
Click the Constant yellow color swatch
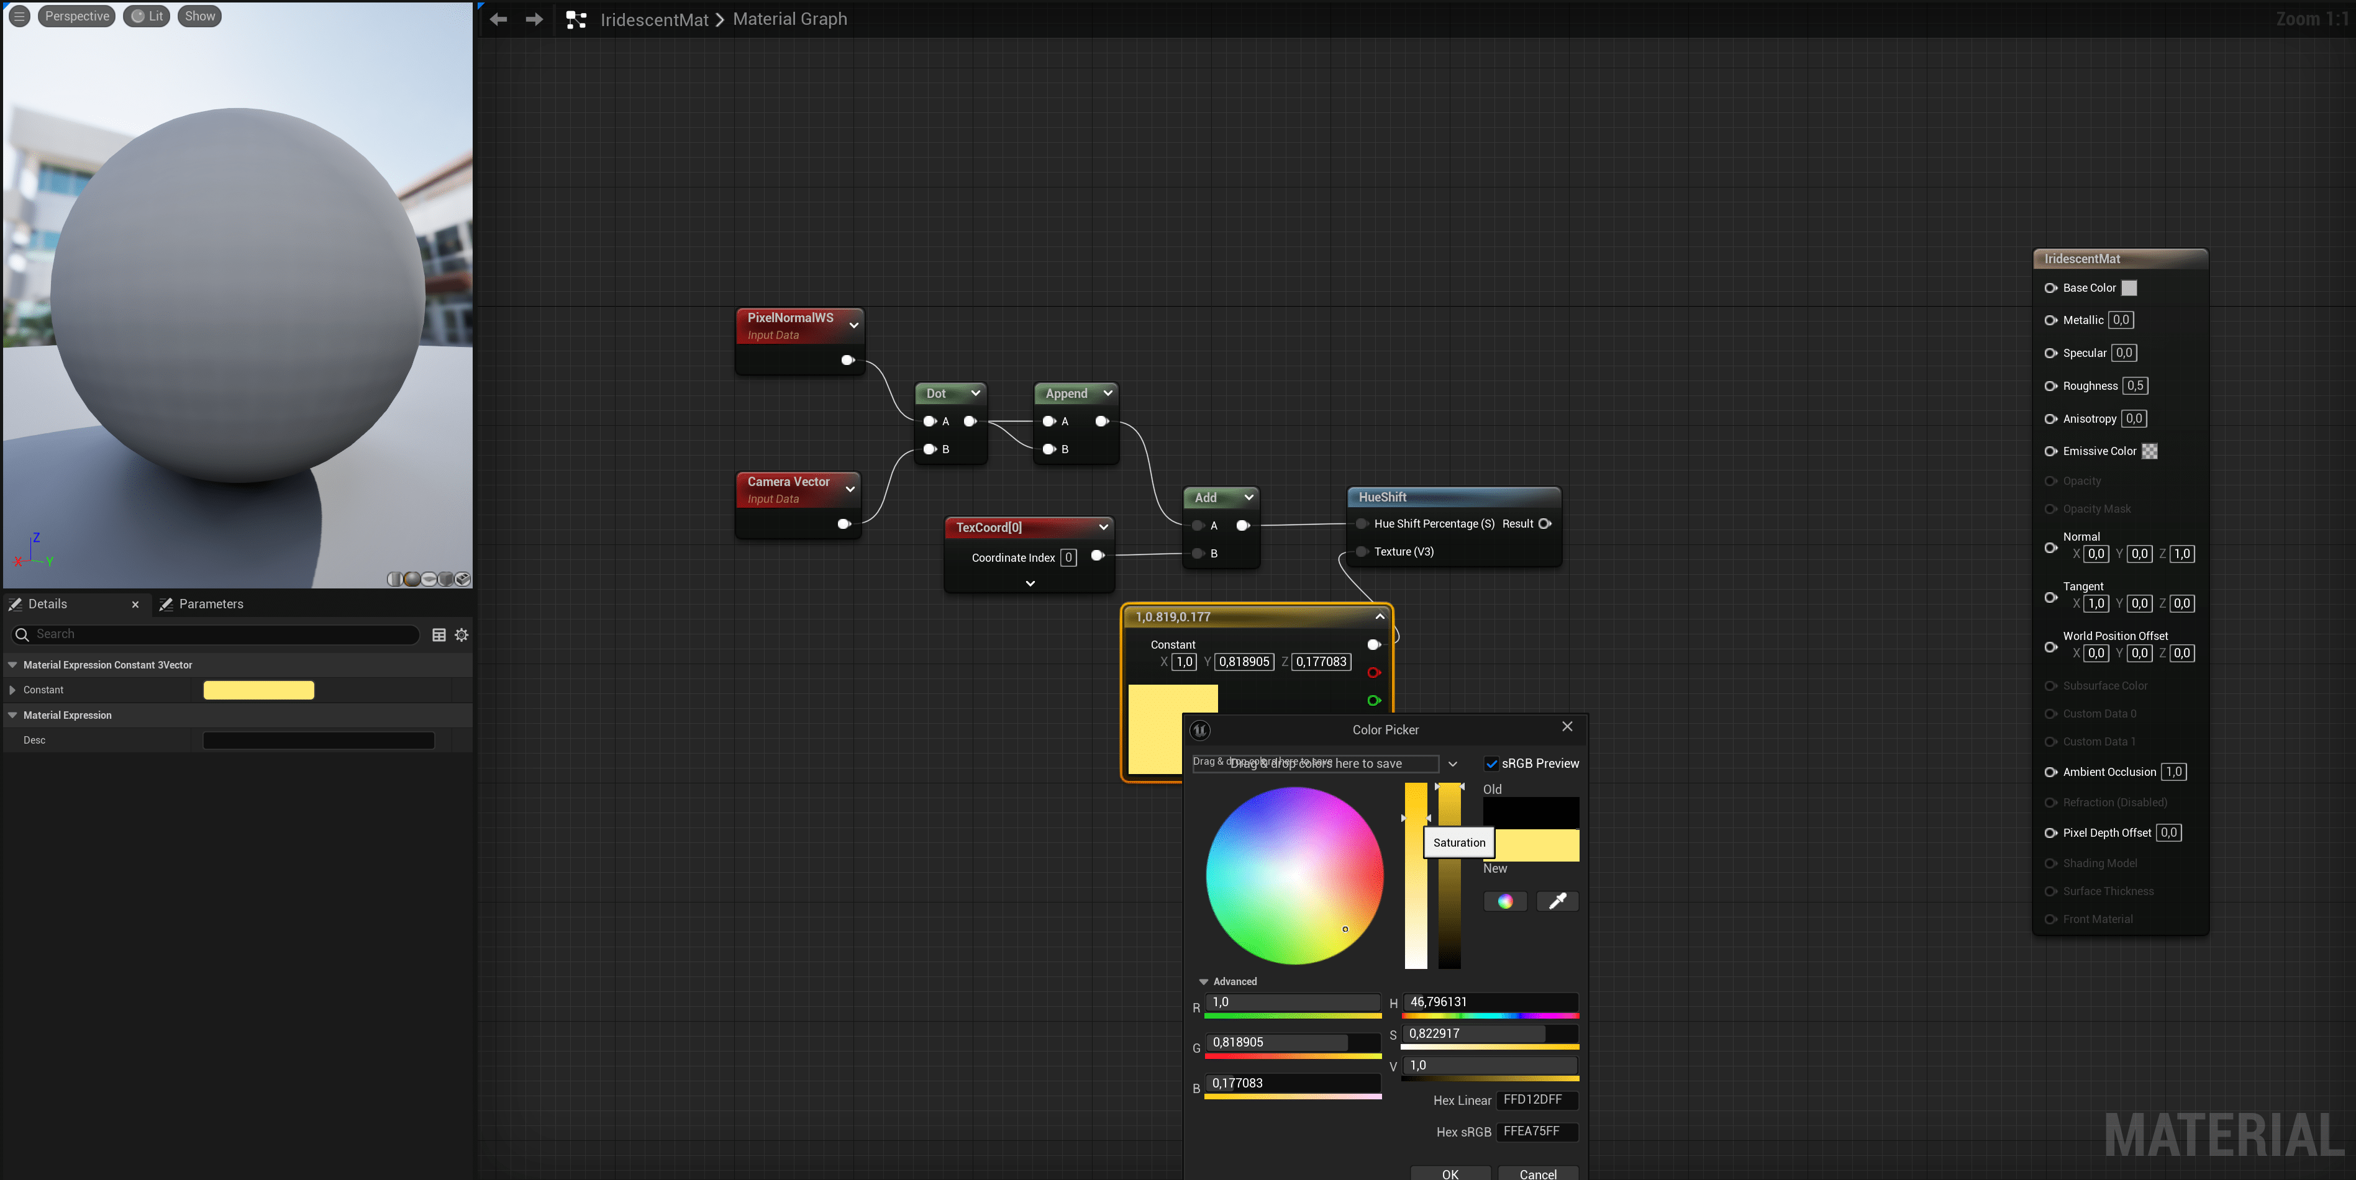click(259, 690)
